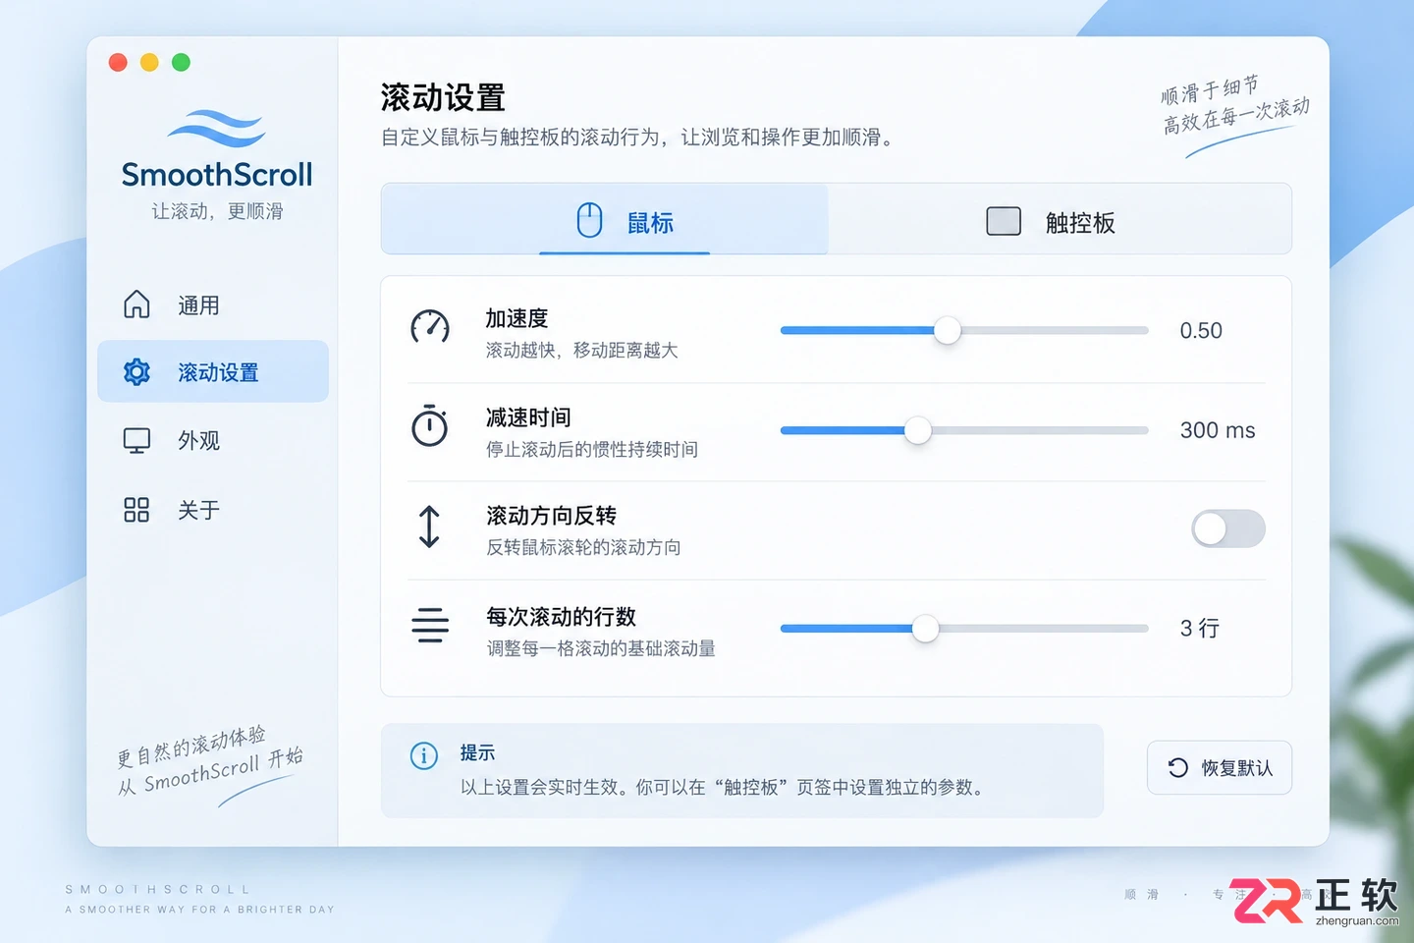Viewport: 1414px width, 943px height.
Task: Click the 滚动设置 page heading
Action: (443, 97)
